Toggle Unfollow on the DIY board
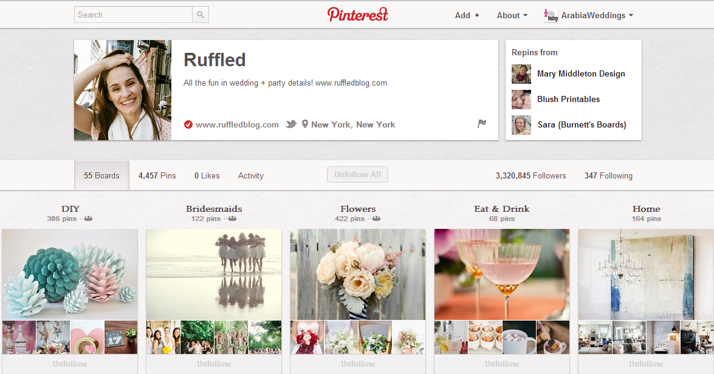This screenshot has height=374, width=714. 70,364
